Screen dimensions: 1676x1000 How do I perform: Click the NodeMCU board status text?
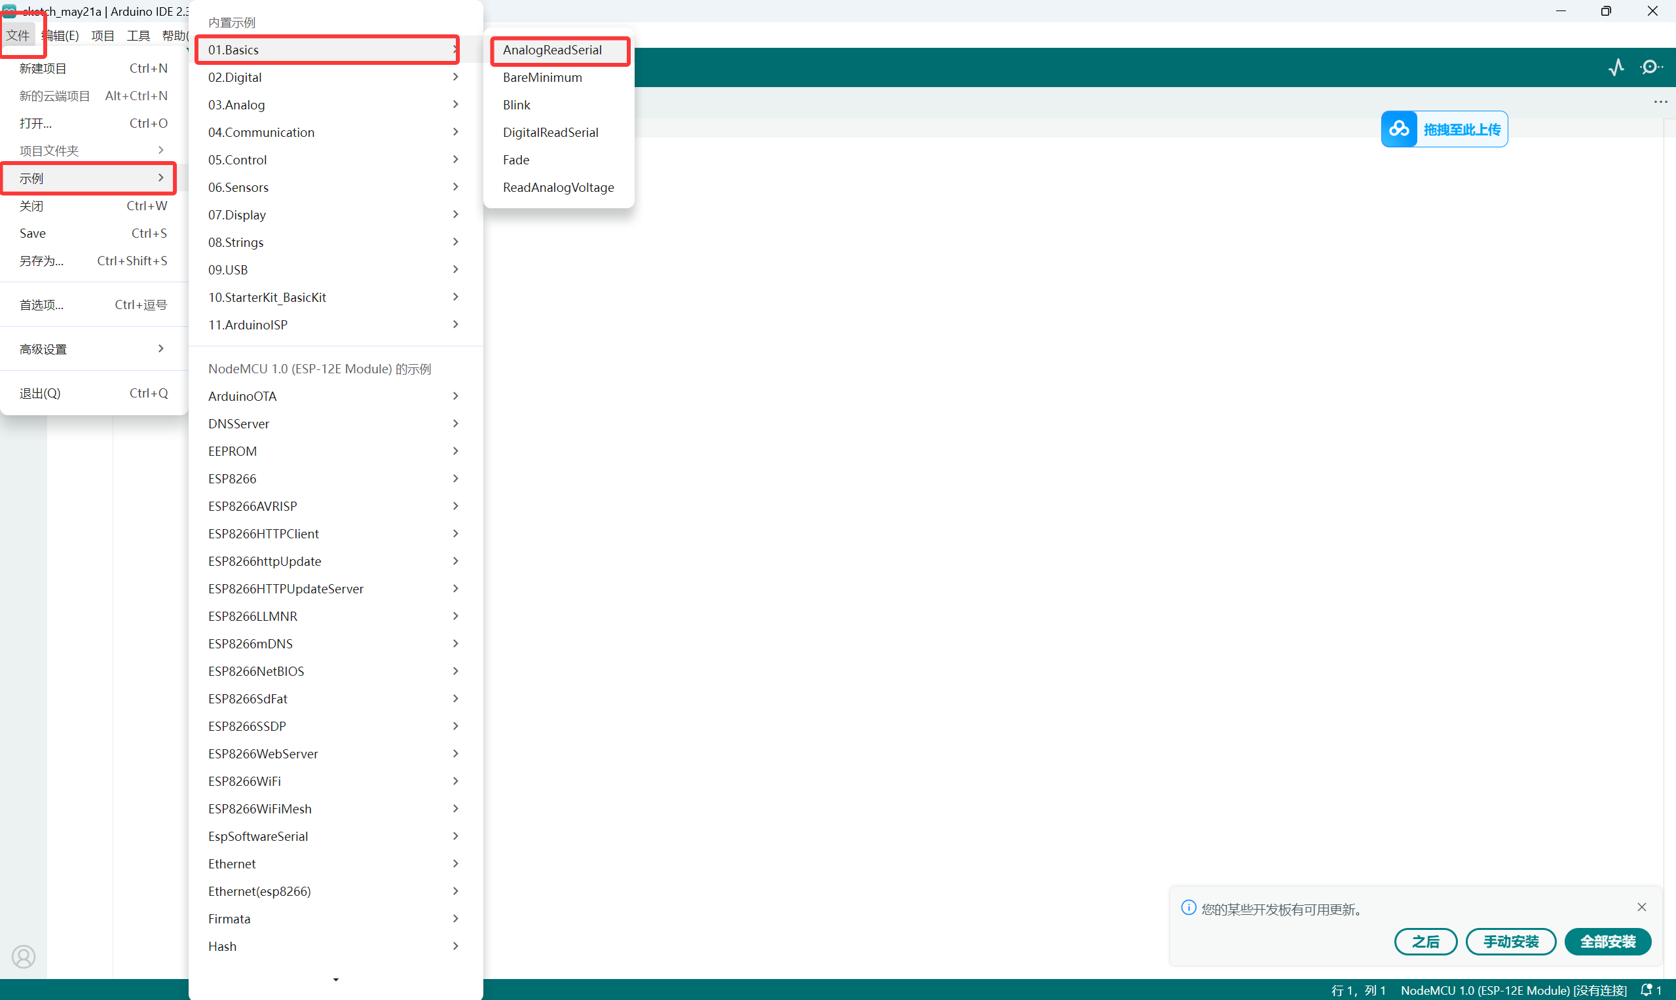click(x=1513, y=990)
